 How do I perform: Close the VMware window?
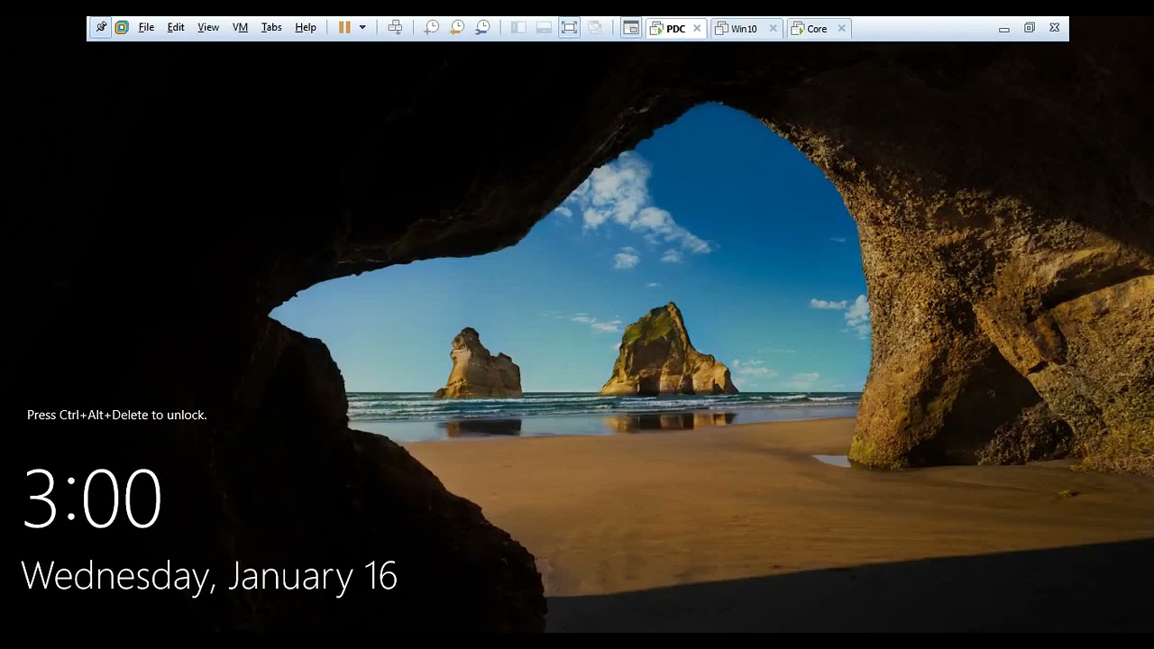pyautogui.click(x=1055, y=28)
